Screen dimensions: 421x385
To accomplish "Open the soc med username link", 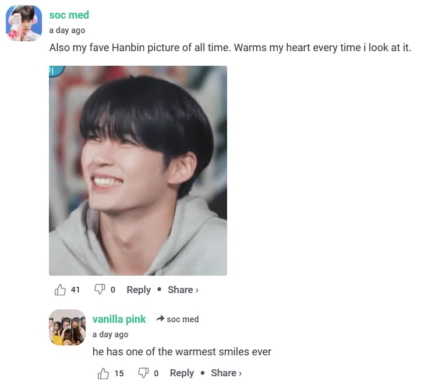I will [x=69, y=15].
